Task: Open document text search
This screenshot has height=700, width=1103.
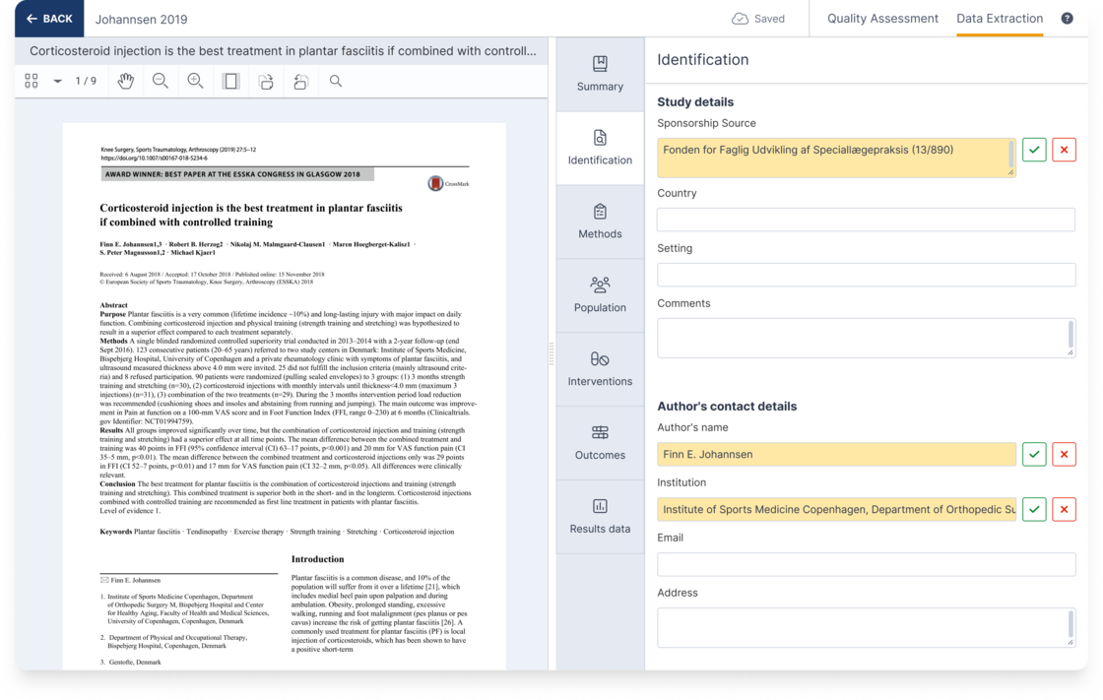Action: (336, 81)
